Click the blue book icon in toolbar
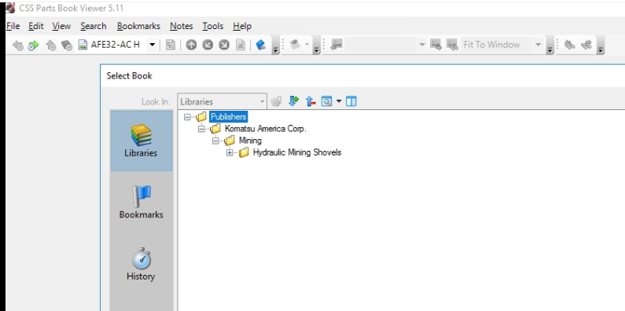 (x=261, y=45)
